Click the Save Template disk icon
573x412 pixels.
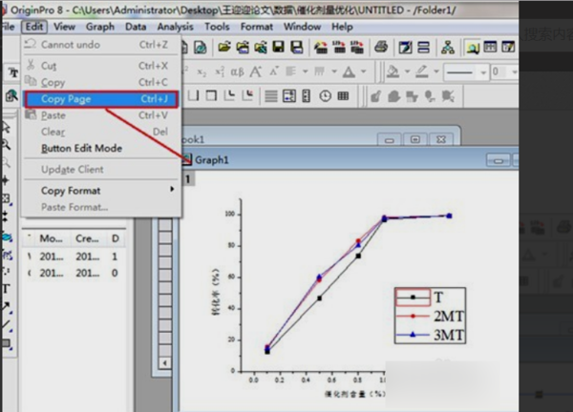point(296,47)
